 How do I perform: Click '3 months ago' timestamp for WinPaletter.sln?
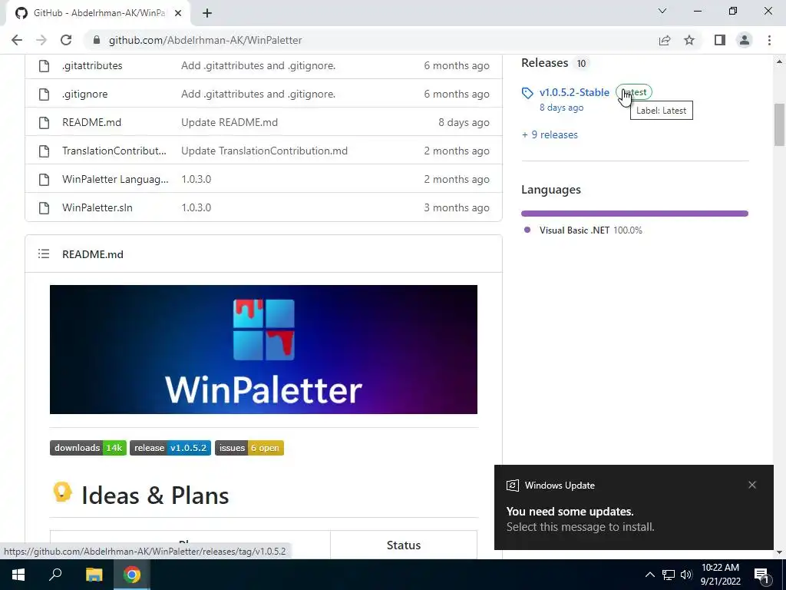tap(457, 207)
